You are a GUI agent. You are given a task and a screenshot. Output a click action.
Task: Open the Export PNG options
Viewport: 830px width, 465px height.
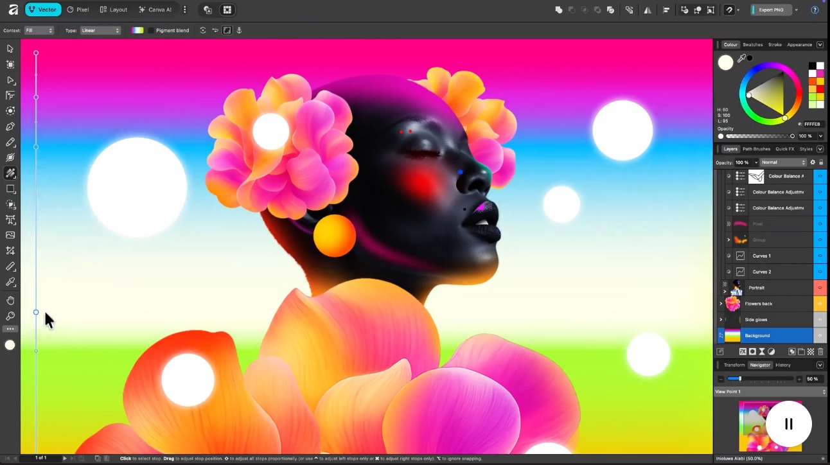795,10
